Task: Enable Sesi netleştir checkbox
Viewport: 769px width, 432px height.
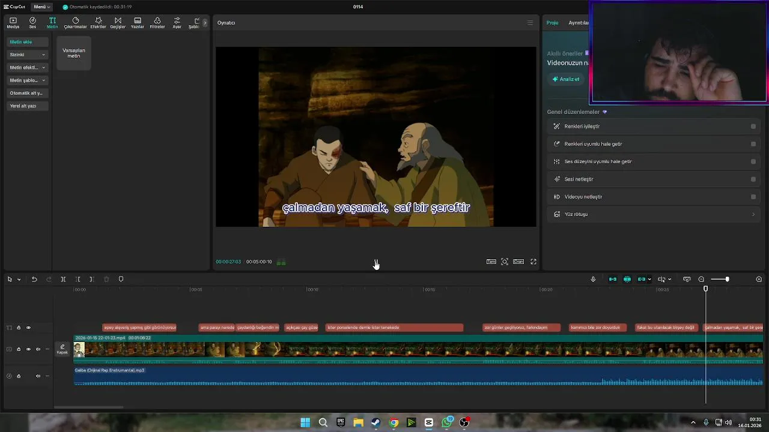Action: 753,179
